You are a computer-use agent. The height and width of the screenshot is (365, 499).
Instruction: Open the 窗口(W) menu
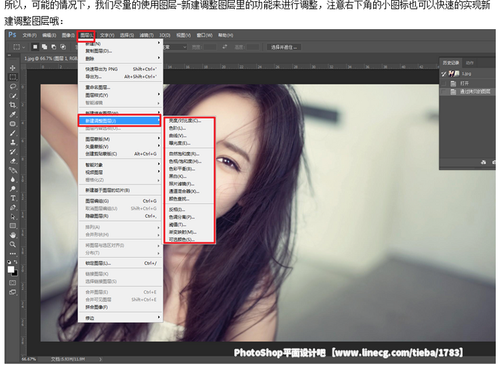click(x=204, y=35)
